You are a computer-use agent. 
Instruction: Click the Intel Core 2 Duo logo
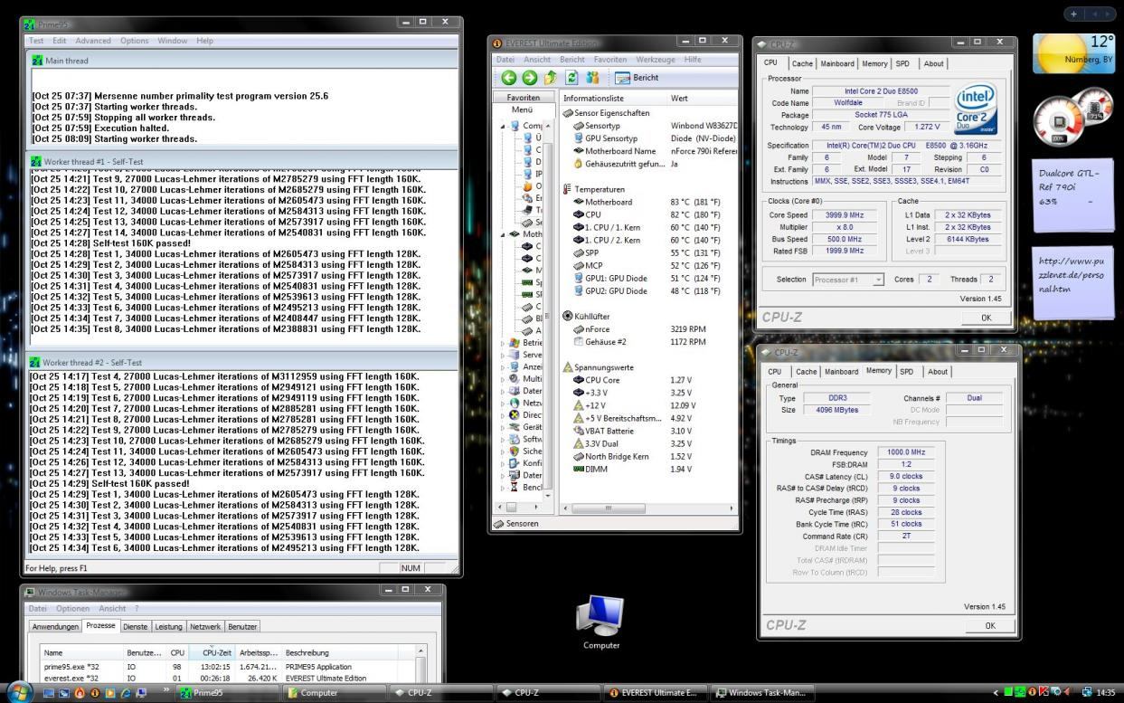977,109
